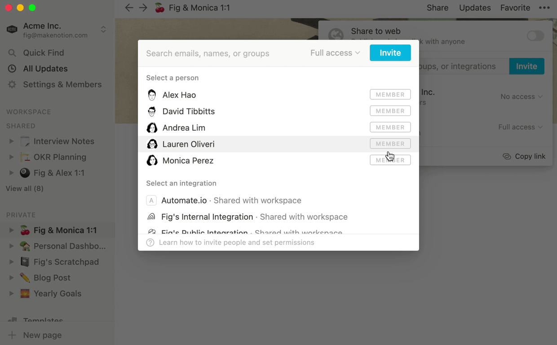Screen dimensions: 557x345
Task: Open the Share menu in top bar
Action: 438,8
